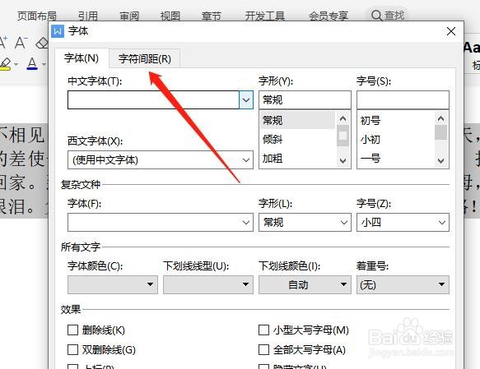Click the eraser clear formatting icon
This screenshot has width=480, height=369.
click(42, 43)
